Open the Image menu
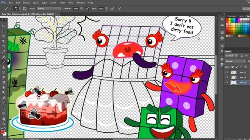The width and height of the screenshot is (250, 140). pyautogui.click(x=26, y=3)
